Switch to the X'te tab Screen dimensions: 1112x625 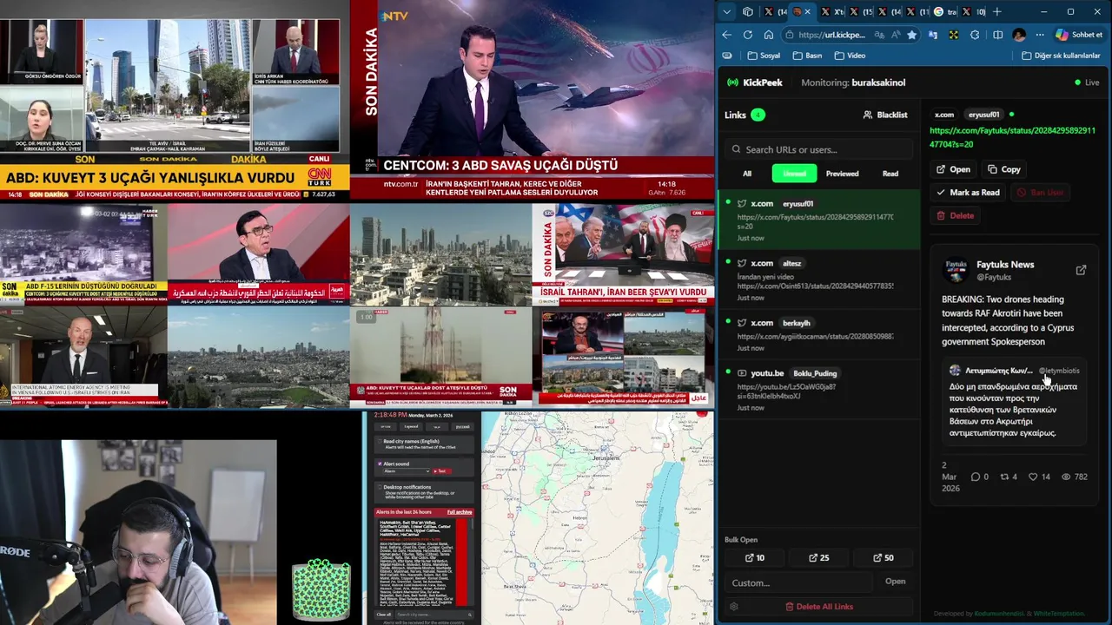(831, 11)
